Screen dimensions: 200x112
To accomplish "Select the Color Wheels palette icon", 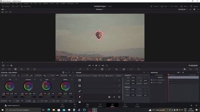I will (15, 69).
